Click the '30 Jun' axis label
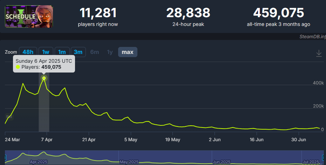 click(299, 140)
